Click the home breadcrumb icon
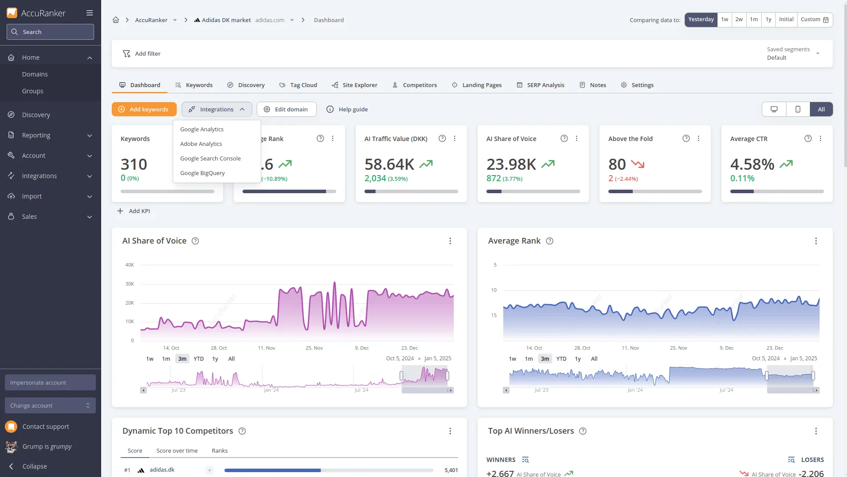 pyautogui.click(x=116, y=20)
